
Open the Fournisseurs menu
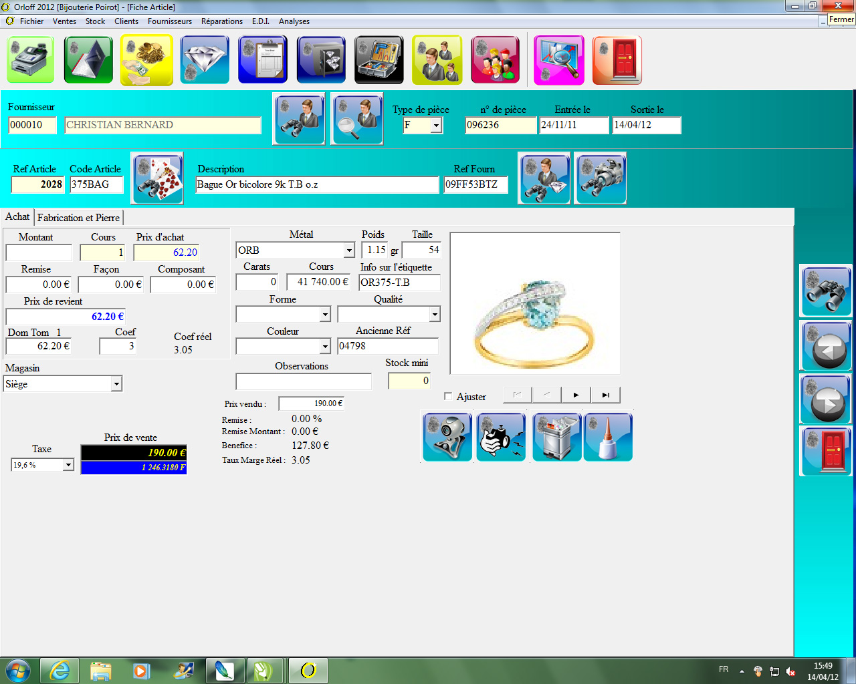click(x=170, y=21)
